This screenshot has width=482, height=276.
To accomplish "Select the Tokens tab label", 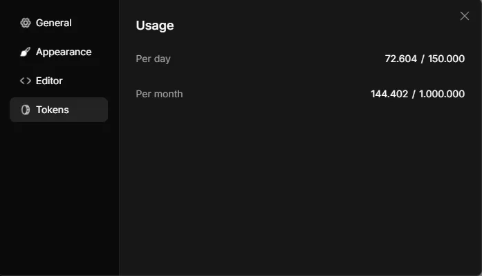I will click(x=53, y=110).
